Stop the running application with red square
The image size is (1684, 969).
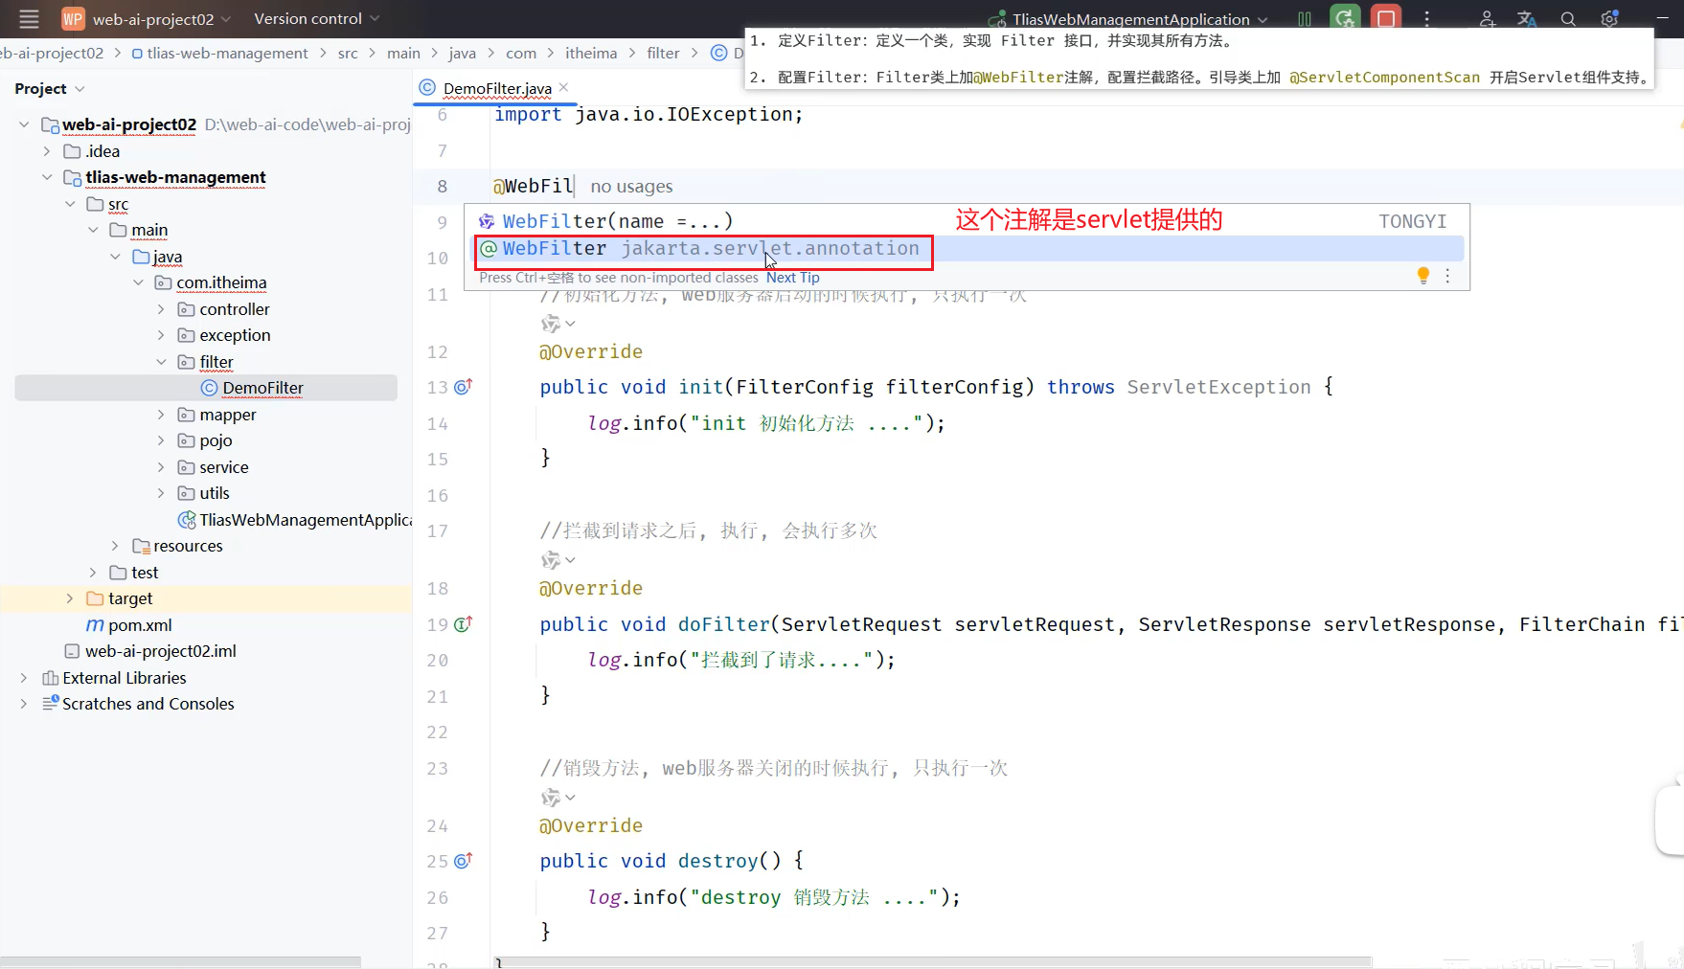pyautogui.click(x=1385, y=18)
